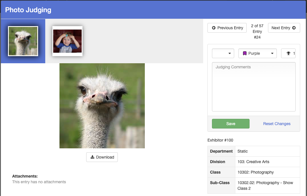Open the Purple award color dropdown

(257, 53)
